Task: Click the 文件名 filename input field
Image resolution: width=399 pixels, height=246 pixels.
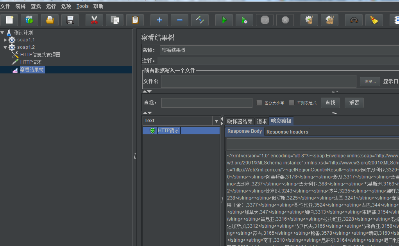Action: click(x=258, y=81)
